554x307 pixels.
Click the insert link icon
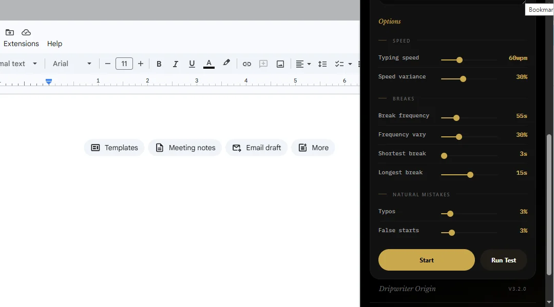coord(246,64)
